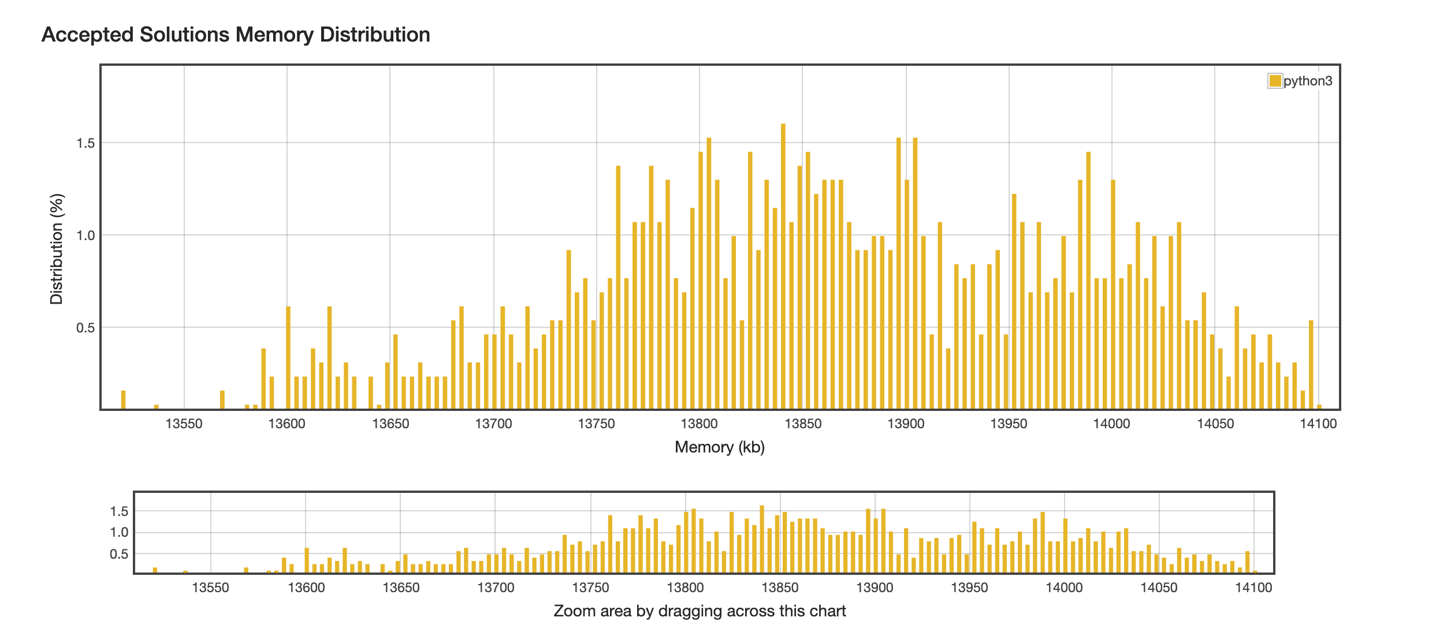Click the 1.5 y-axis label of main chart
The height and width of the screenshot is (636, 1436).
tap(85, 143)
